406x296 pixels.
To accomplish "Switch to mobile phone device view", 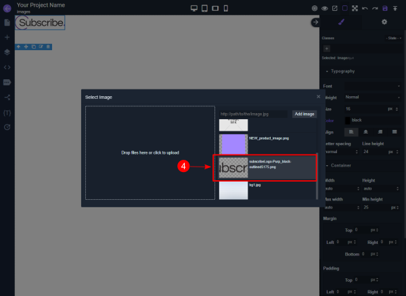I will coord(226,8).
